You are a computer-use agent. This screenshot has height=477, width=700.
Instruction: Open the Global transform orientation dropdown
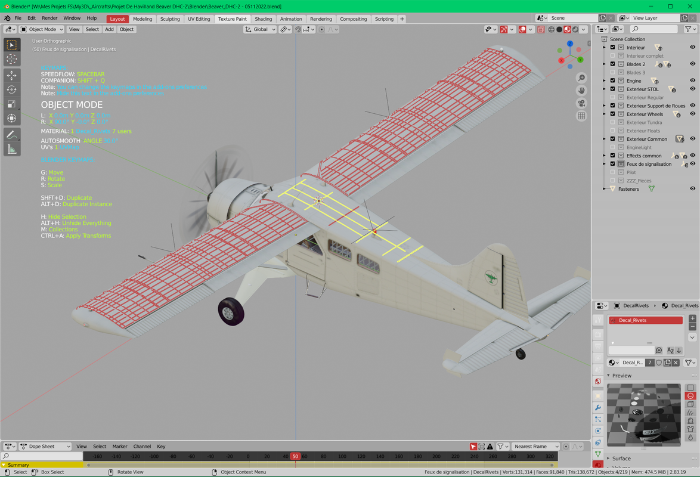261,29
